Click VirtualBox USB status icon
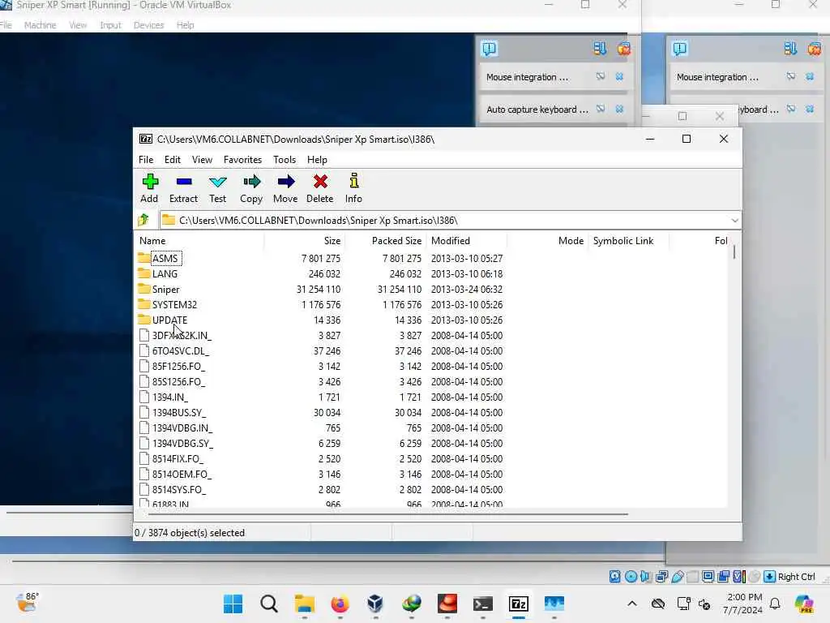830x623 pixels. point(677,577)
